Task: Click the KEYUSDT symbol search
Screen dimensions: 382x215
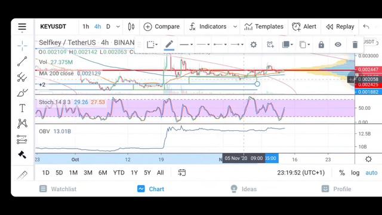Action: [53, 26]
